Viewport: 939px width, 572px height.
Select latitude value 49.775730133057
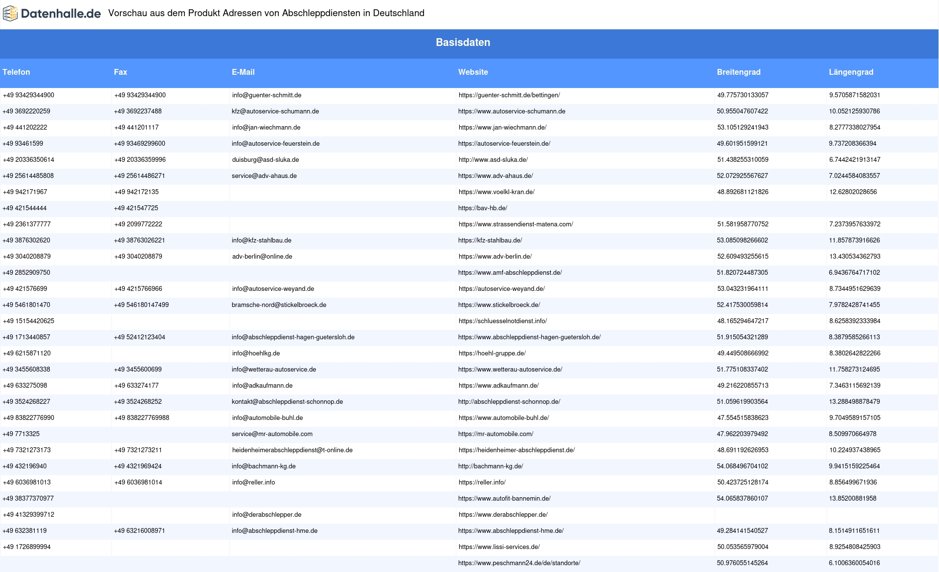click(742, 95)
